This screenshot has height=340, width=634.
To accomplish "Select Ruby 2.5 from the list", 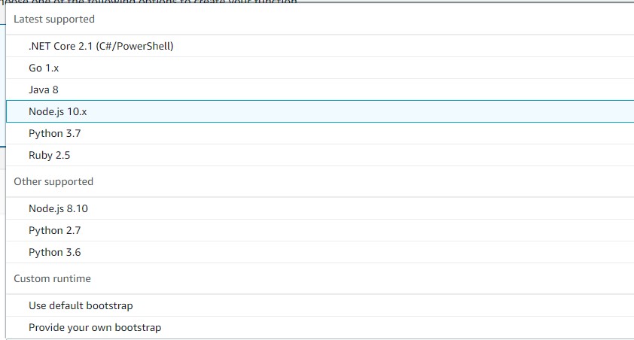I will pos(49,155).
